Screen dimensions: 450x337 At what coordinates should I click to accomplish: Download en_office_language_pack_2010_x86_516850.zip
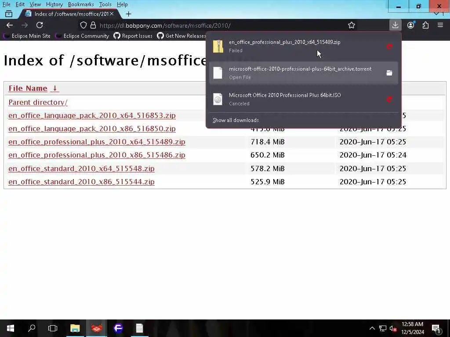pyautogui.click(x=92, y=129)
